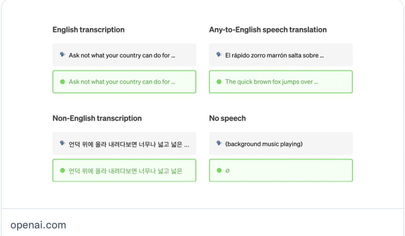Screen dimensions: 405x236
Task: Open the openai.com link
Action: pos(38,225)
